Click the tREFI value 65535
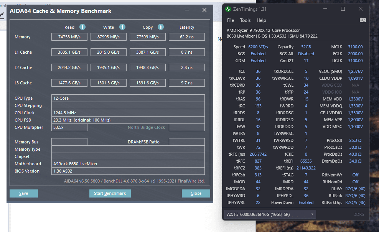This screenshot has height=232, width=379. tap(306, 161)
